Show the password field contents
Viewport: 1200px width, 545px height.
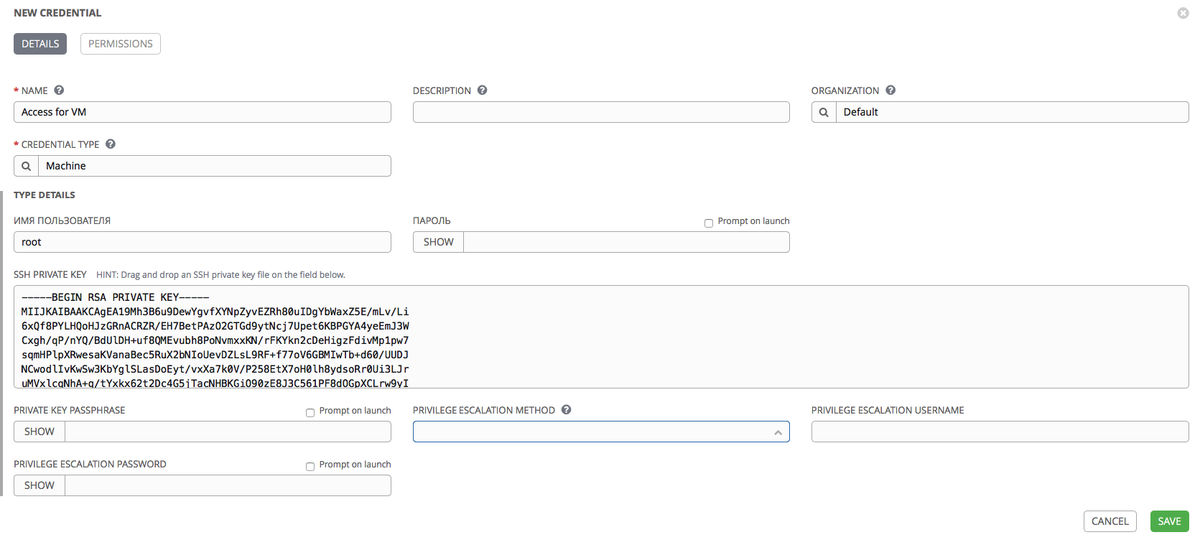point(438,242)
